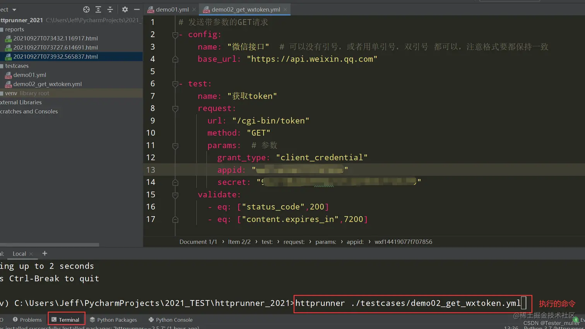Click the 'request:' breadcrumb

pos(294,242)
